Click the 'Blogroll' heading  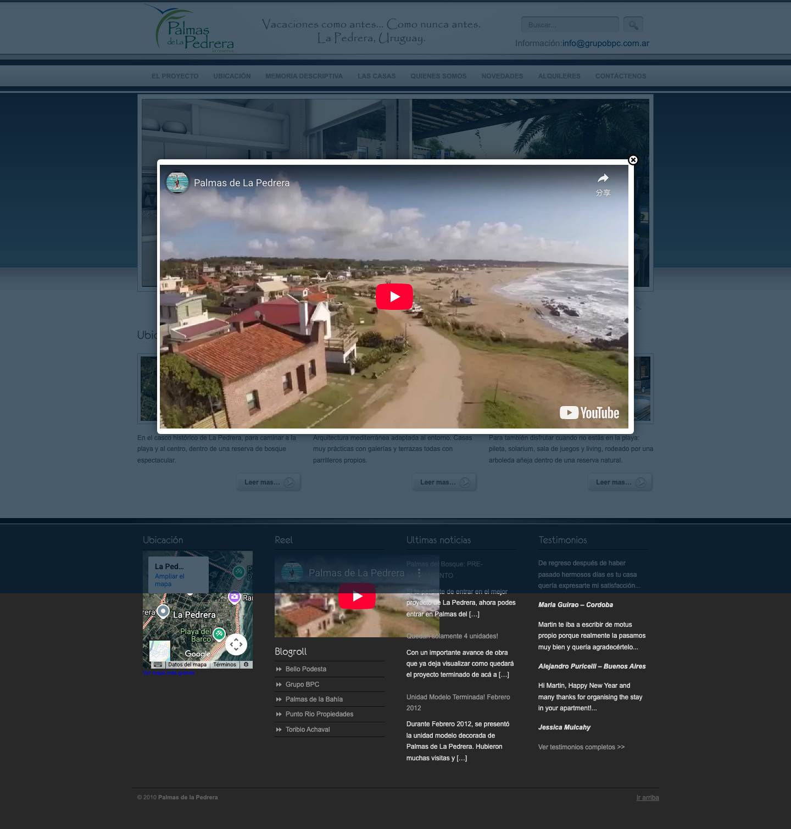[291, 652]
